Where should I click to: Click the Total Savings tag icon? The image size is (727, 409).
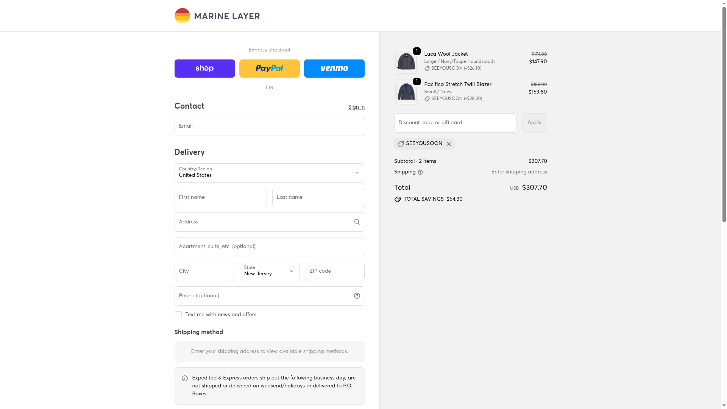pyautogui.click(x=397, y=200)
